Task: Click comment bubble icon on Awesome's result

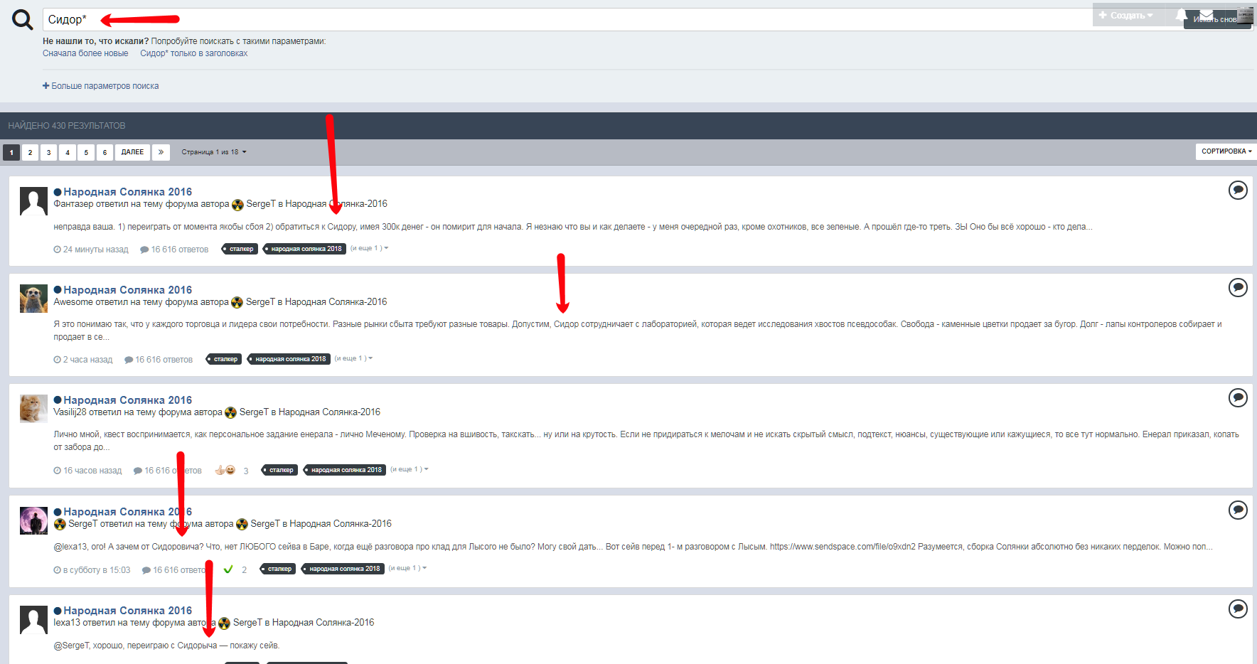Action: [x=1238, y=288]
